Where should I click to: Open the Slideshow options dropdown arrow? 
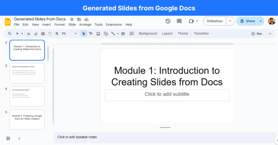[x=230, y=21]
